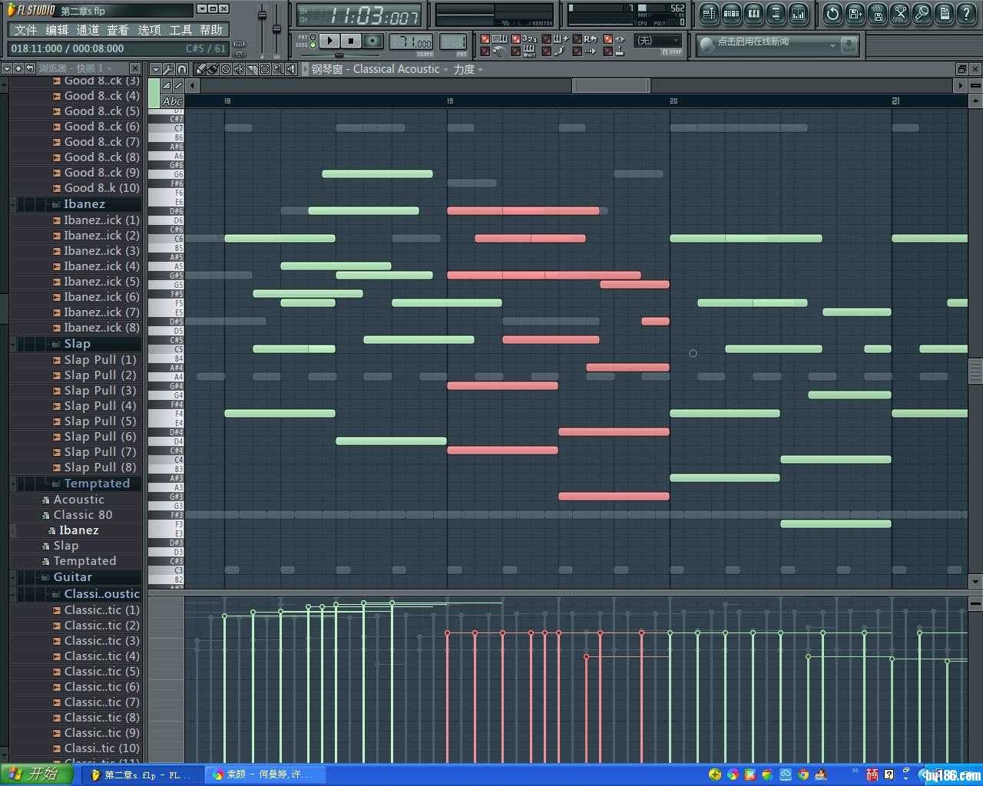Screen dimensions: 983x786
Task: Switch to SONG playback mode
Action: tap(313, 45)
